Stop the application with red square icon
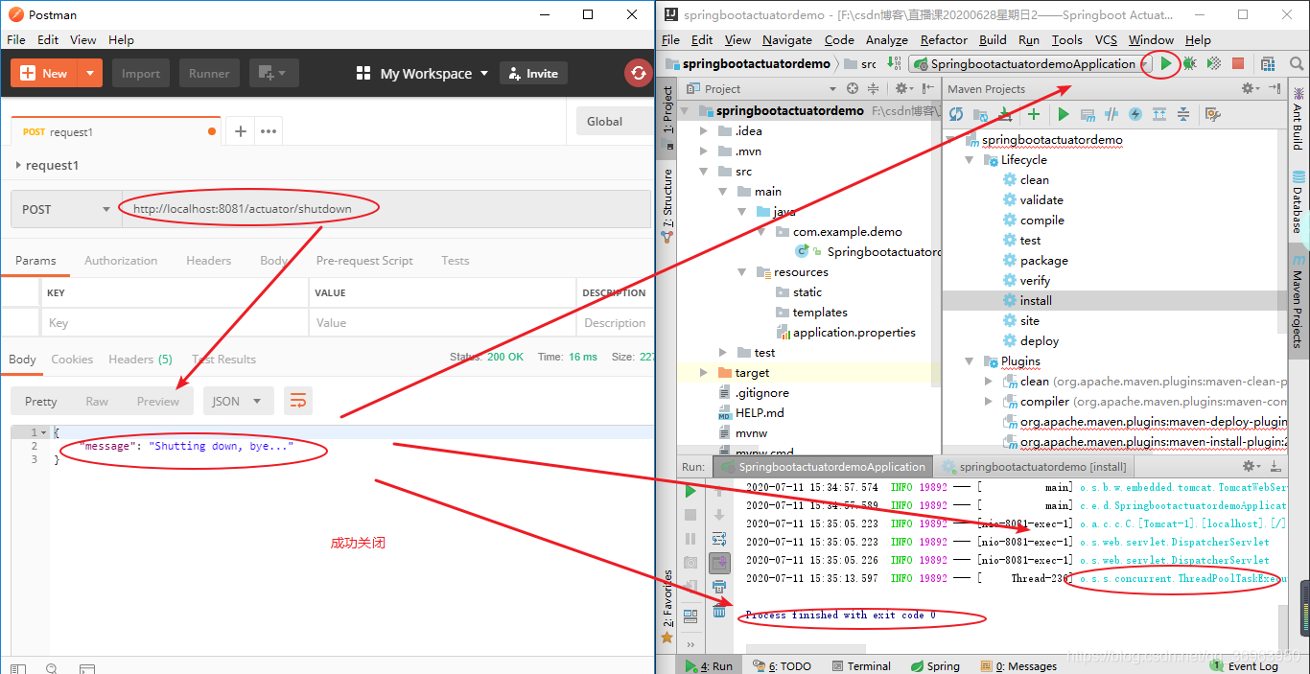This screenshot has height=674, width=1310. coord(1238,63)
